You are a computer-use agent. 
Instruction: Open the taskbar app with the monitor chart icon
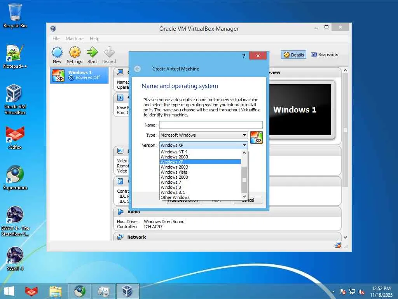pyautogui.click(x=104, y=291)
